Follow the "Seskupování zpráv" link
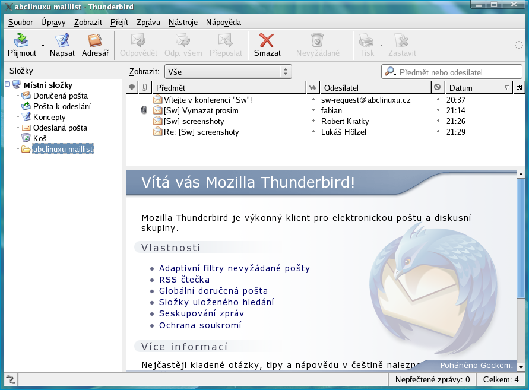The height and width of the screenshot is (390, 529). (201, 314)
